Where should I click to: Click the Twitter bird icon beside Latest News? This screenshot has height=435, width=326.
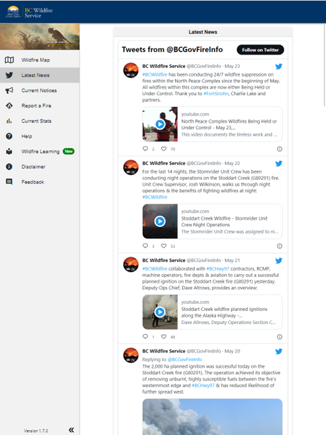pos(9,75)
